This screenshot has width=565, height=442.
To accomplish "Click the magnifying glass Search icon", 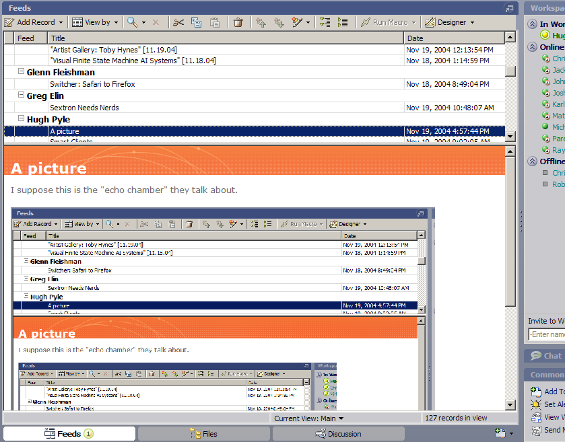I will click(132, 22).
